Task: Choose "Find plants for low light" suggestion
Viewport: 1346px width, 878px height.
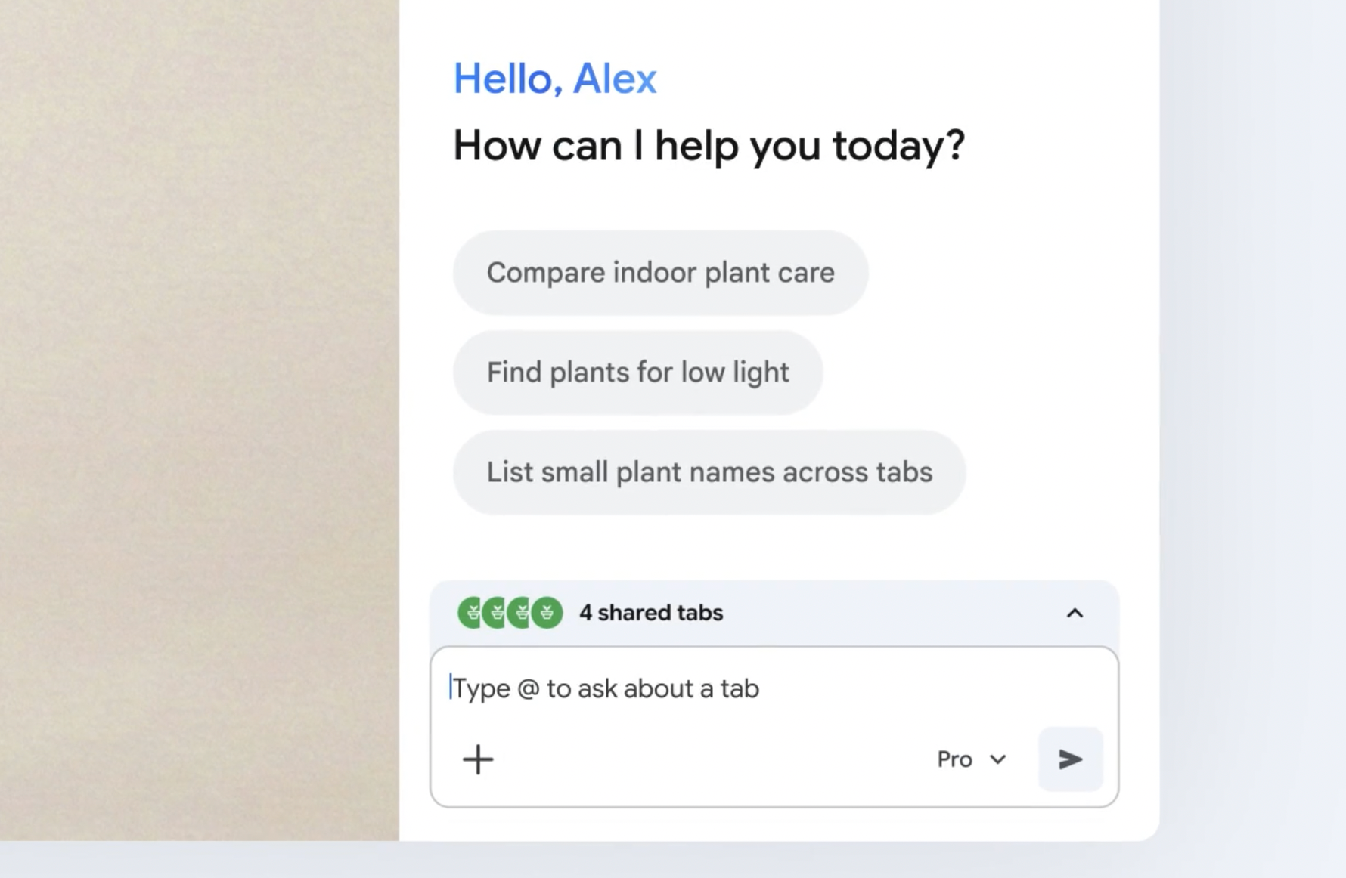Action: click(637, 373)
